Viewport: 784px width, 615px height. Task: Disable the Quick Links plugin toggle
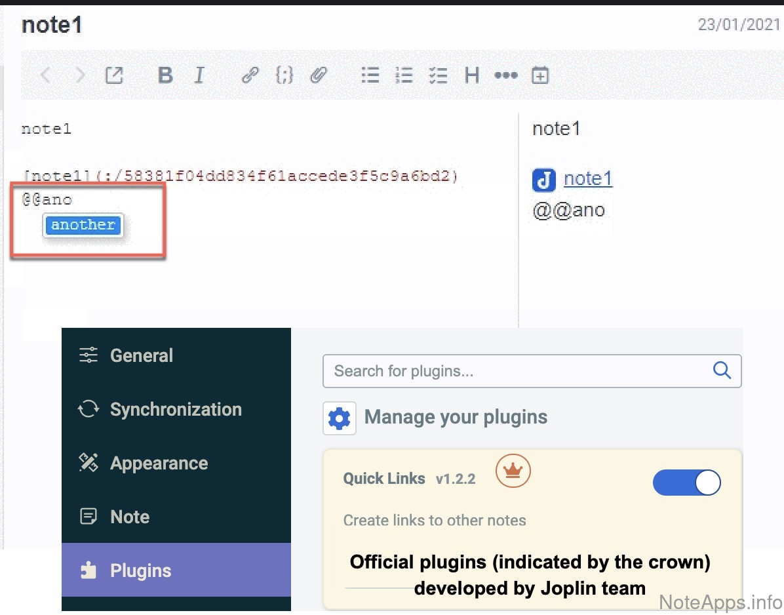(x=686, y=483)
